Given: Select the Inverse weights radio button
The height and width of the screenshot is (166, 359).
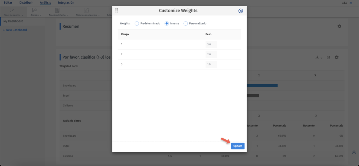Looking at the screenshot, I should [167, 23].
